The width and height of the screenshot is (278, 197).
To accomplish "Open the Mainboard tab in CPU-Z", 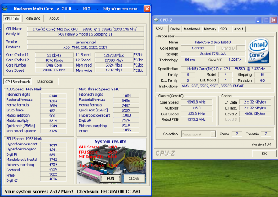I will (x=192, y=29).
